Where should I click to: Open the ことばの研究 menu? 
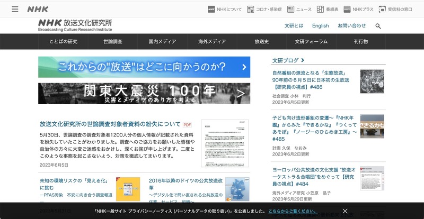[63, 41]
